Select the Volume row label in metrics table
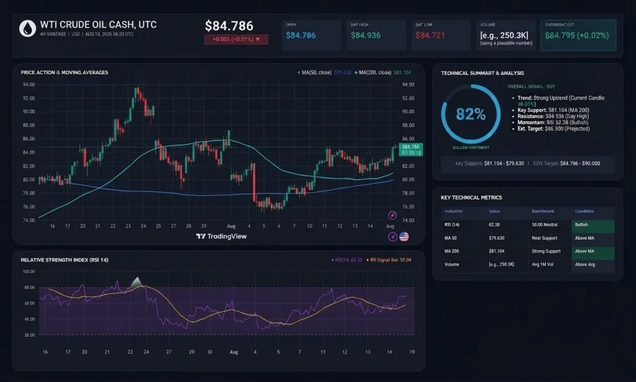This screenshot has height=382, width=636. 452,265
